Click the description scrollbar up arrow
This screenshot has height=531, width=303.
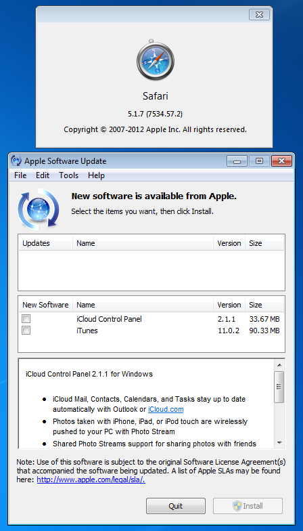279,365
